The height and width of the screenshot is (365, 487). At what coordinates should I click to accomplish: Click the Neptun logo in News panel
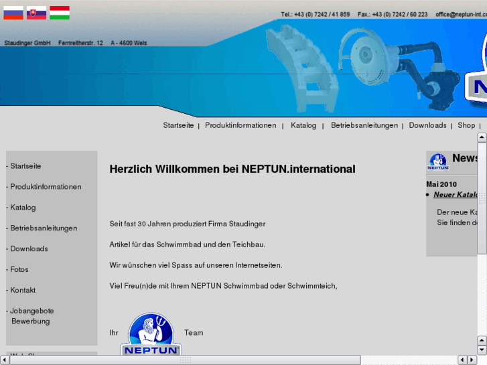438,162
